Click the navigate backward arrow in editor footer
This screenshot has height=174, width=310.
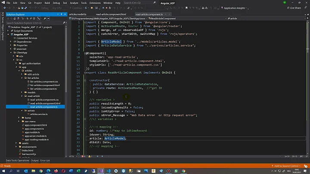[97, 156]
